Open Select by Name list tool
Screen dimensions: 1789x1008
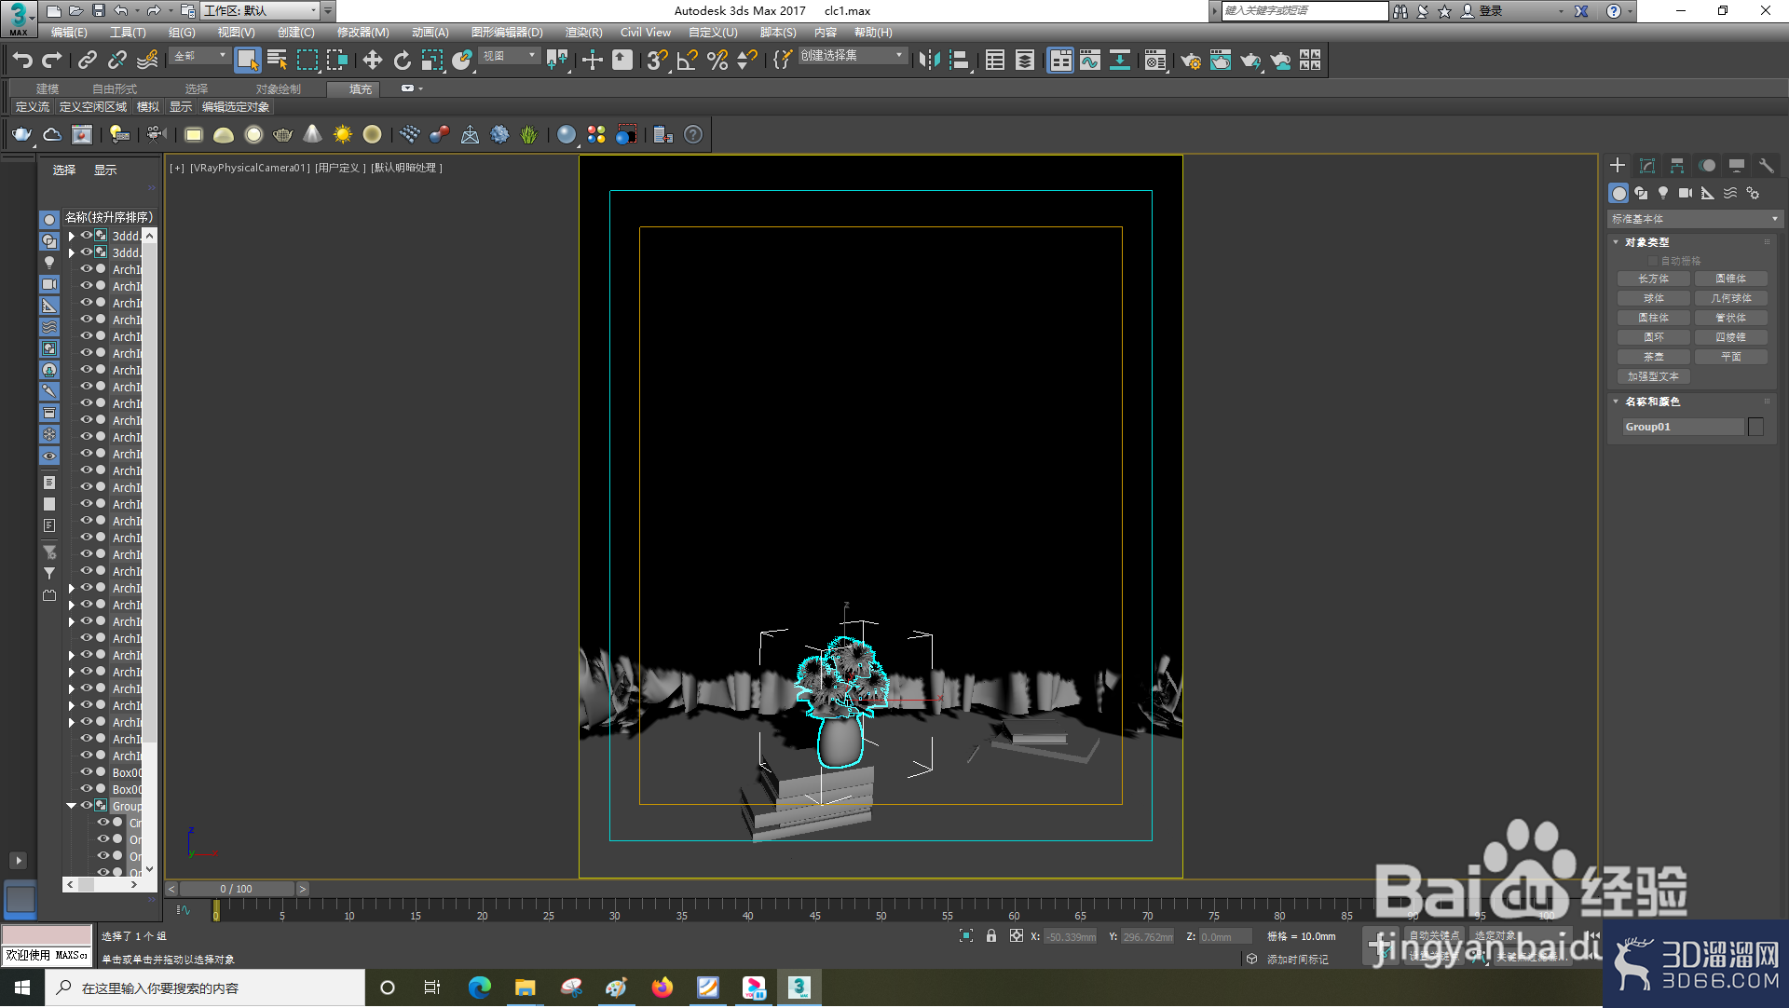(277, 61)
